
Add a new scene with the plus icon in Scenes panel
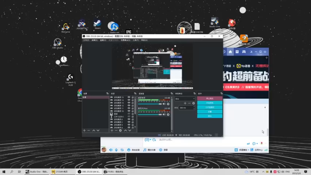pyautogui.click(x=84, y=130)
